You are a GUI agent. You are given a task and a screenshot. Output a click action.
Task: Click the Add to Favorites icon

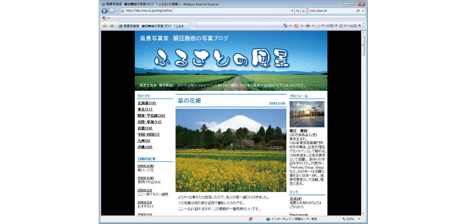point(112,26)
